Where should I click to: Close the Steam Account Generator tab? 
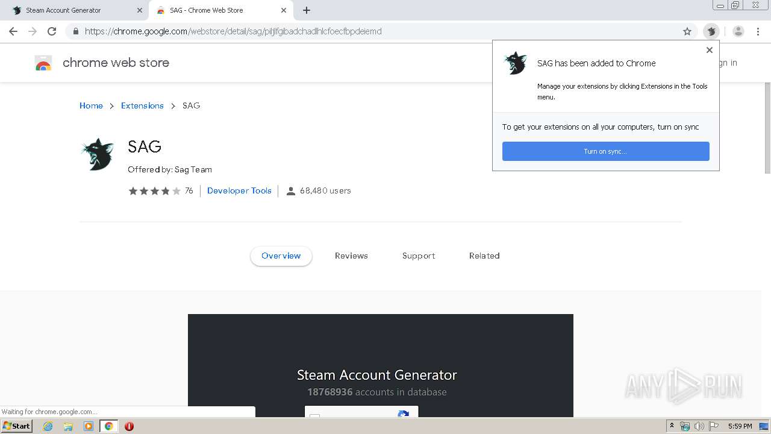click(x=140, y=10)
